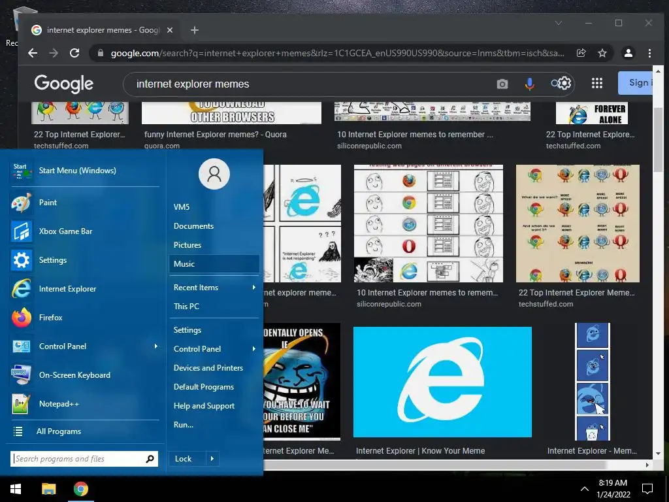Open Google quick settings gear

pos(564,83)
